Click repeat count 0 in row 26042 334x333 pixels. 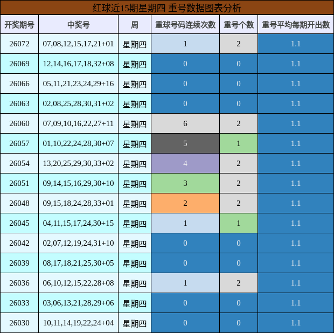pyautogui.click(x=239, y=243)
